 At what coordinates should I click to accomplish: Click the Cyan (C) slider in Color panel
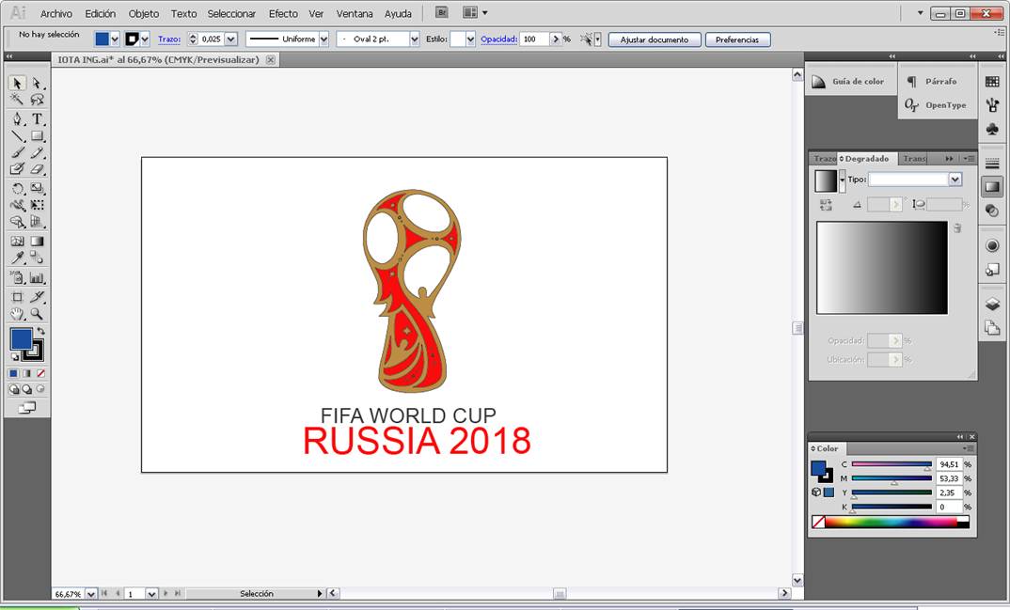pos(892,464)
